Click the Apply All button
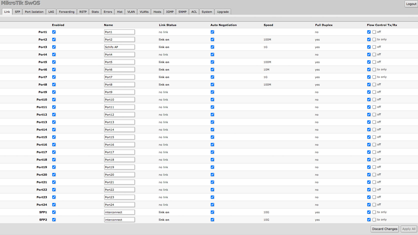Image resolution: width=418 pixels, height=235 pixels. 409,229
